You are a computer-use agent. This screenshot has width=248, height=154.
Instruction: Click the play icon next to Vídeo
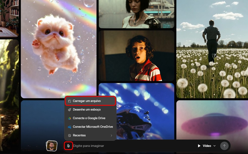pyautogui.click(x=199, y=146)
